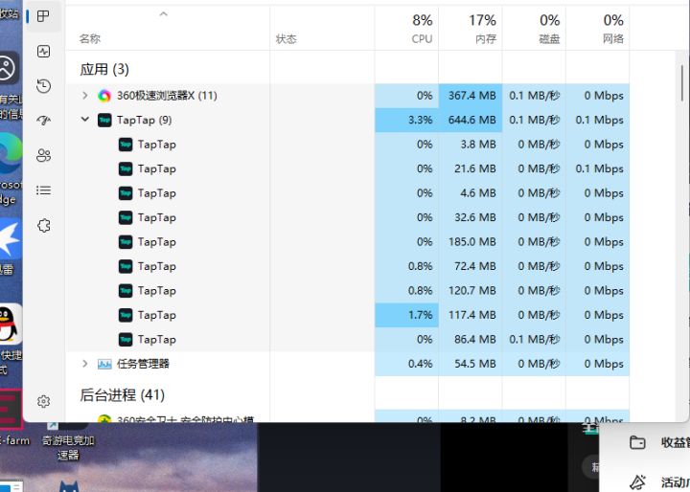Expand the 任务管理器 process row
Image resolution: width=690 pixels, height=492 pixels.
[x=85, y=364]
